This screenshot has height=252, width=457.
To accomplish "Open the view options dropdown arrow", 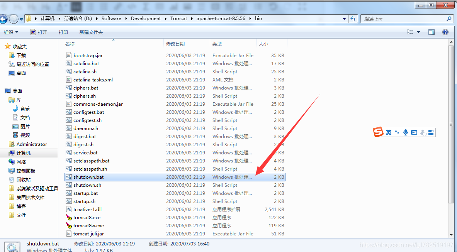I will (418, 32).
